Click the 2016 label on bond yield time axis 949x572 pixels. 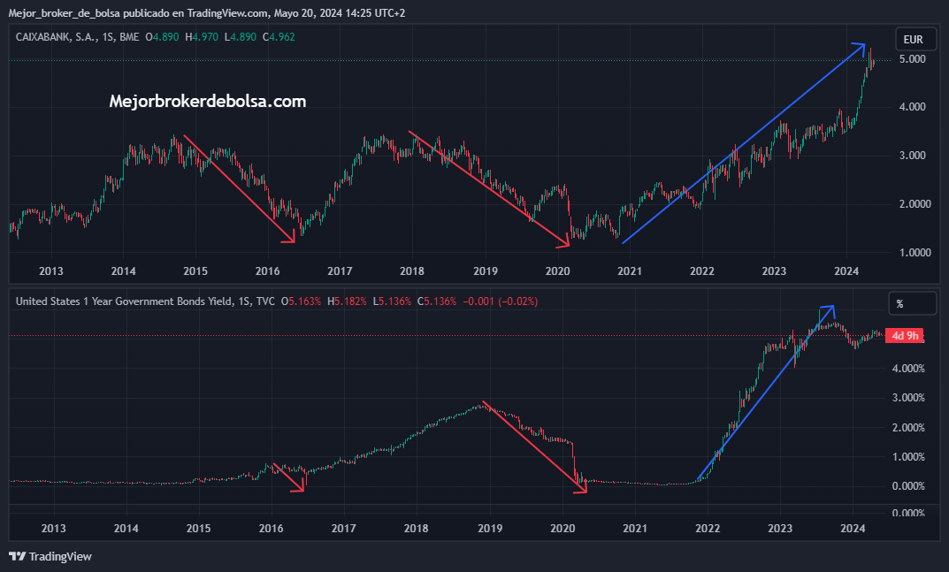pos(272,529)
